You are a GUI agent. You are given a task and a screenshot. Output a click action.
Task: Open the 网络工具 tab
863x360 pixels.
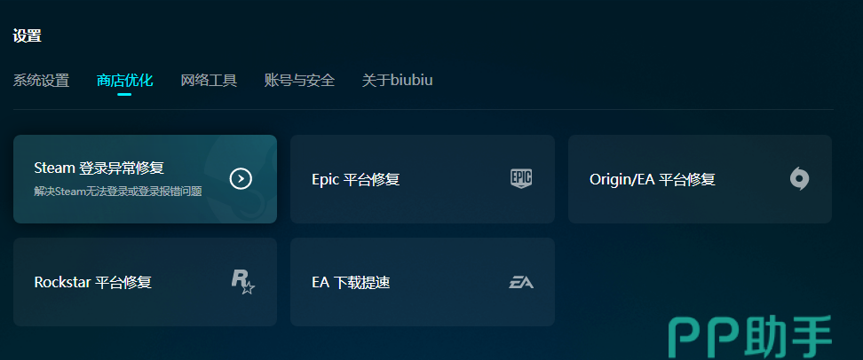click(209, 81)
